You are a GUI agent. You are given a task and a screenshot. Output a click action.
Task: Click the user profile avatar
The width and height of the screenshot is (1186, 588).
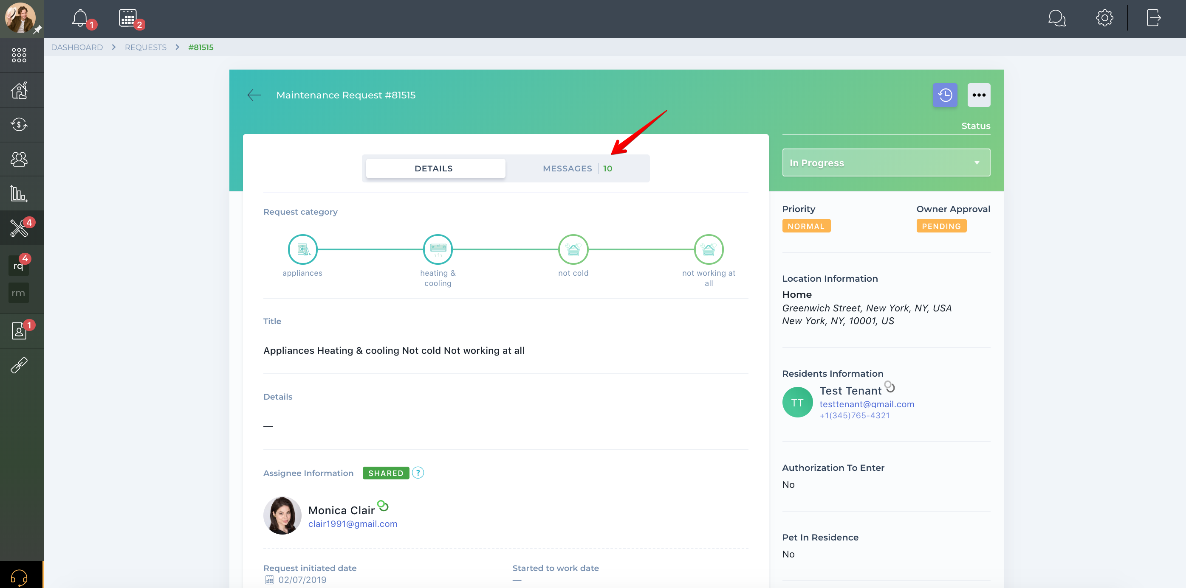coord(20,18)
